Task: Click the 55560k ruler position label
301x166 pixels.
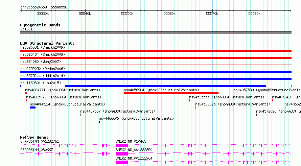Action: tap(169, 14)
